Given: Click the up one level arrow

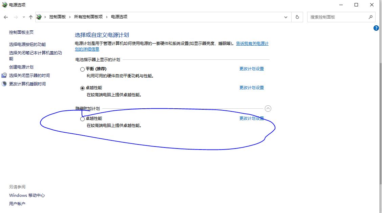Looking at the screenshot, I should coord(30,17).
